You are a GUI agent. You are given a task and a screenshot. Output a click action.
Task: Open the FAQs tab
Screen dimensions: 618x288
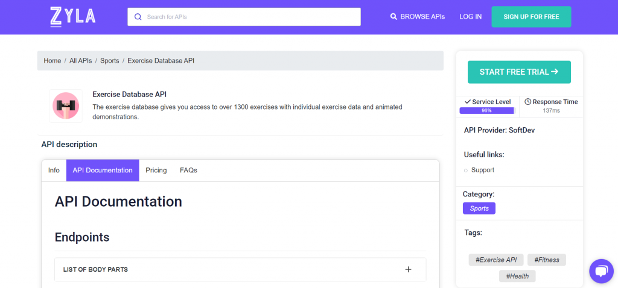[x=188, y=171]
